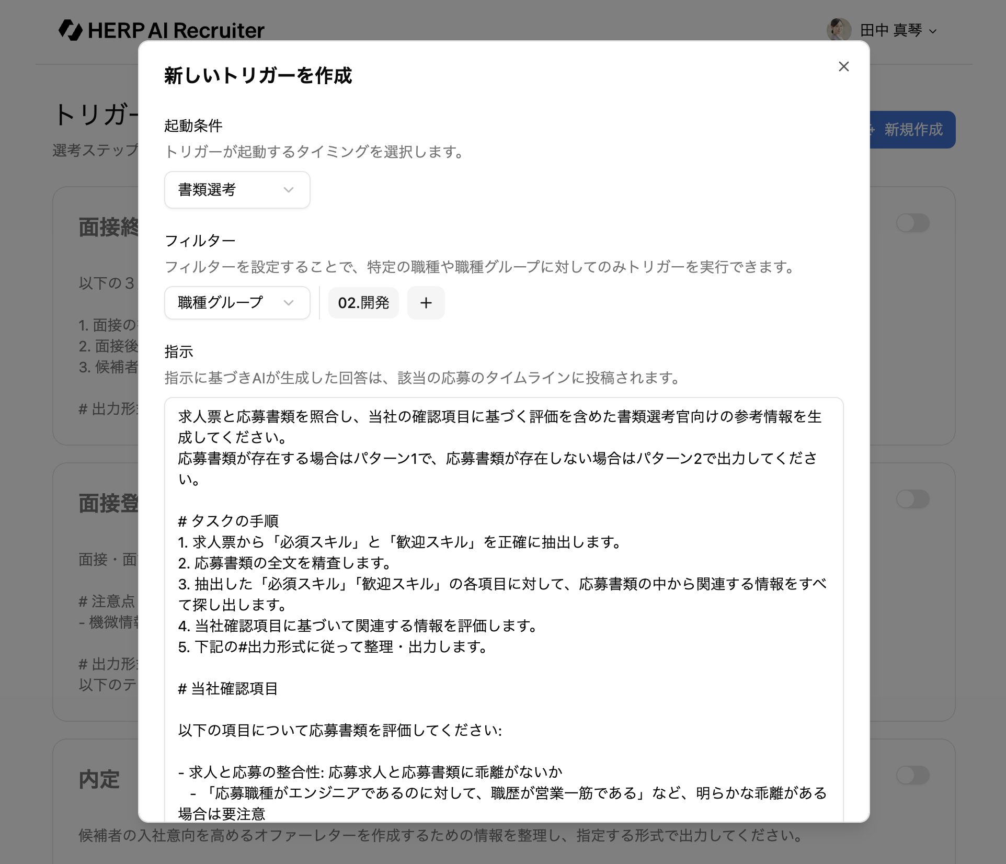Screen dimensions: 1006x864
Task: Click the HERP AI Recruiter logo icon
Action: [70, 30]
